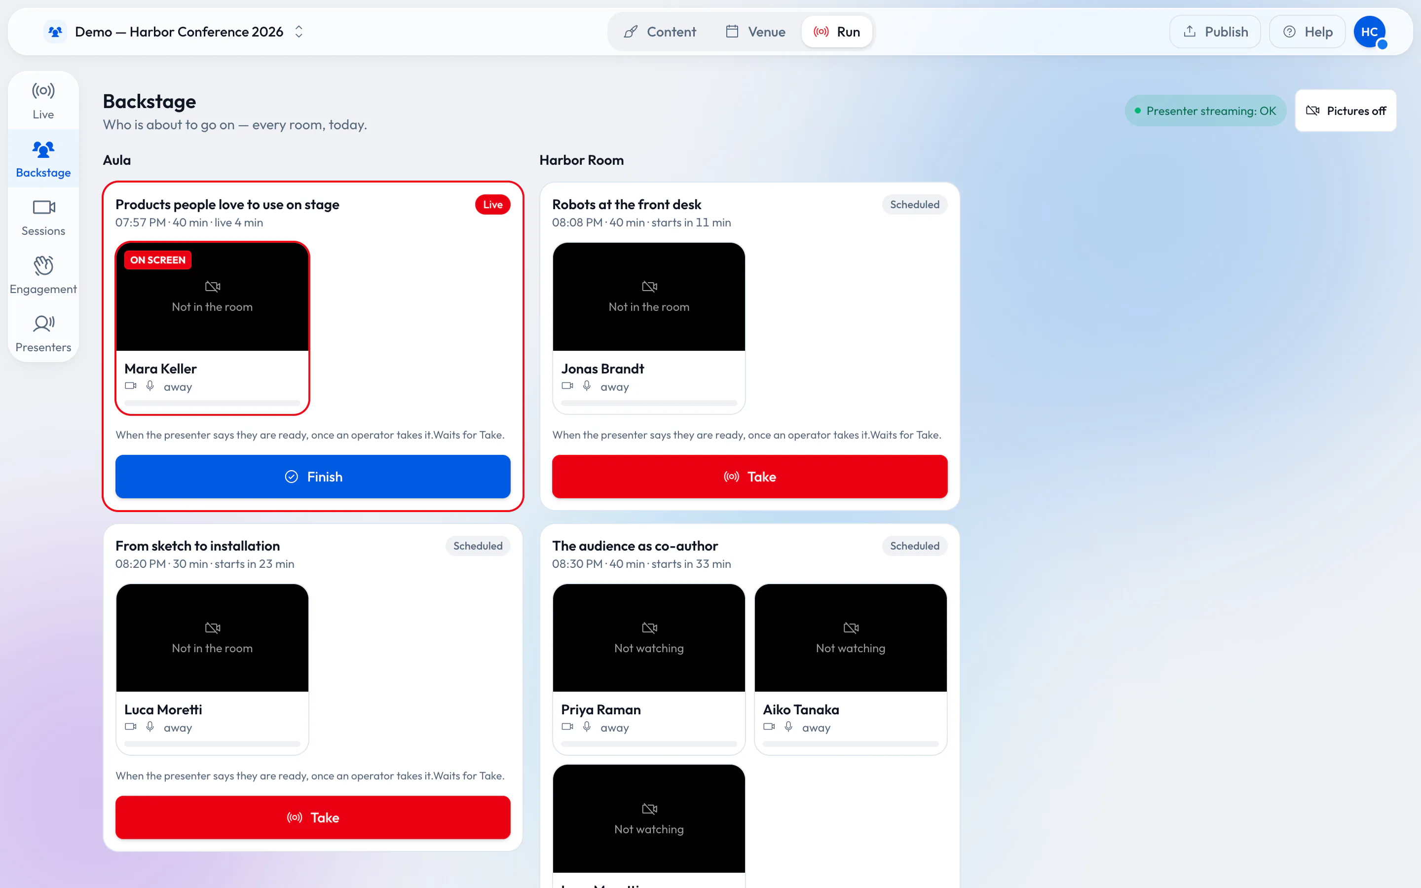The height and width of the screenshot is (888, 1421).
Task: Click Mara Keller's camera icon
Action: coord(130,386)
